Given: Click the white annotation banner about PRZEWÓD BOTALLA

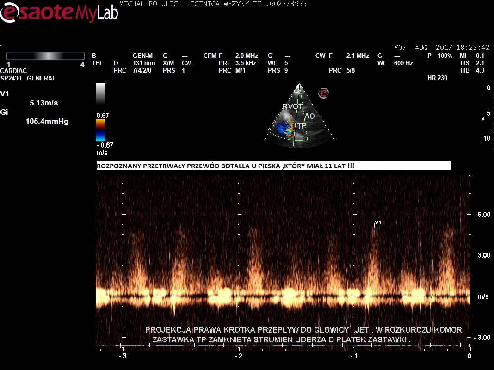Looking at the screenshot, I should [x=273, y=166].
